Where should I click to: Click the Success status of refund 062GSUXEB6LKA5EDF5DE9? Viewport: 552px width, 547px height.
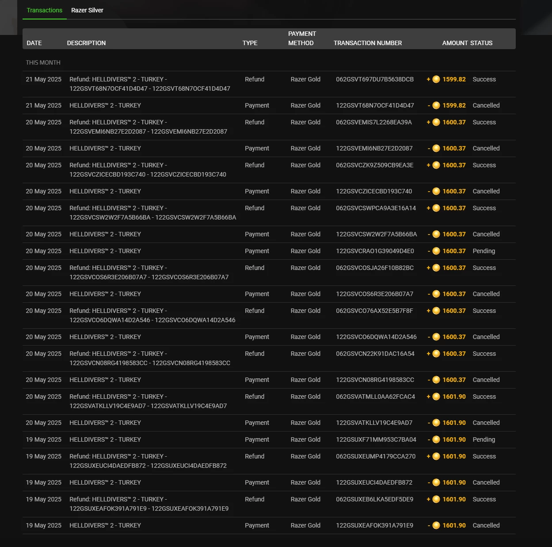tap(484, 499)
